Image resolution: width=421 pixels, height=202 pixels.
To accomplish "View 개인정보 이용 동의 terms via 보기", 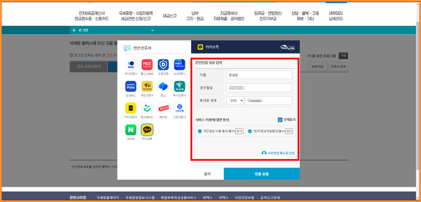I will click(239, 131).
